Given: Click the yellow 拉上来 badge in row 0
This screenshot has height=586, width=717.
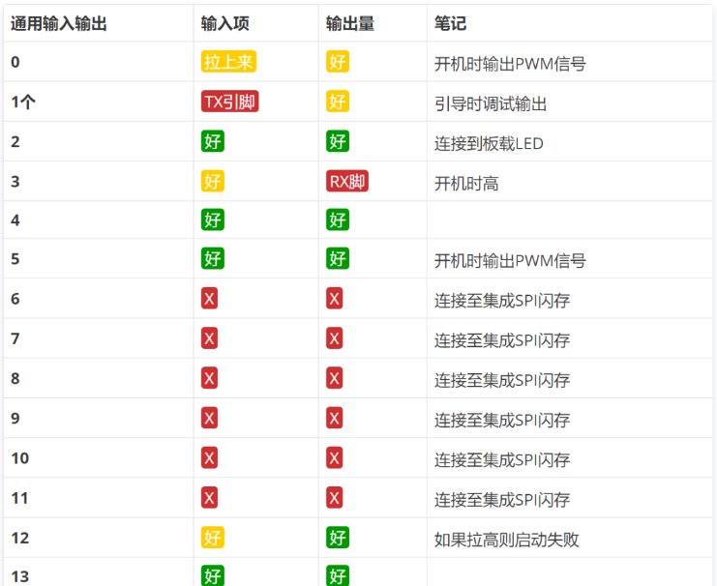Looking at the screenshot, I should [x=228, y=62].
